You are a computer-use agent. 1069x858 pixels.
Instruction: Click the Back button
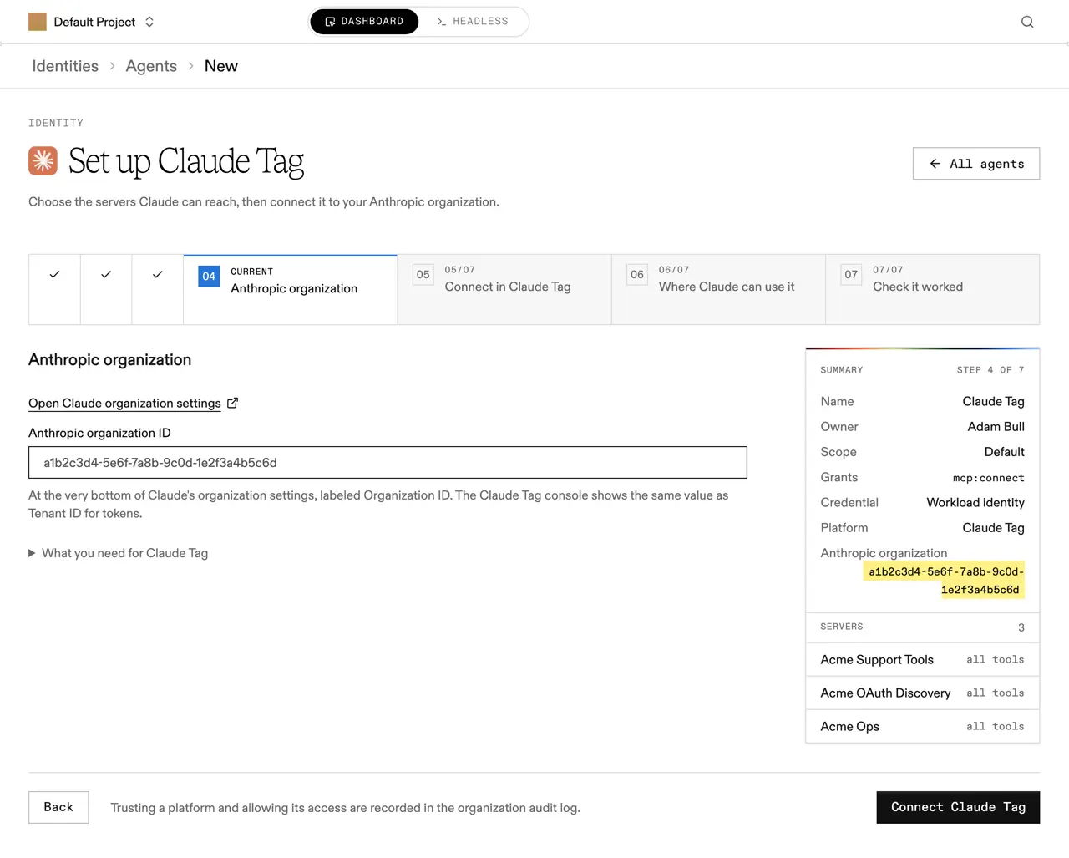coord(58,807)
